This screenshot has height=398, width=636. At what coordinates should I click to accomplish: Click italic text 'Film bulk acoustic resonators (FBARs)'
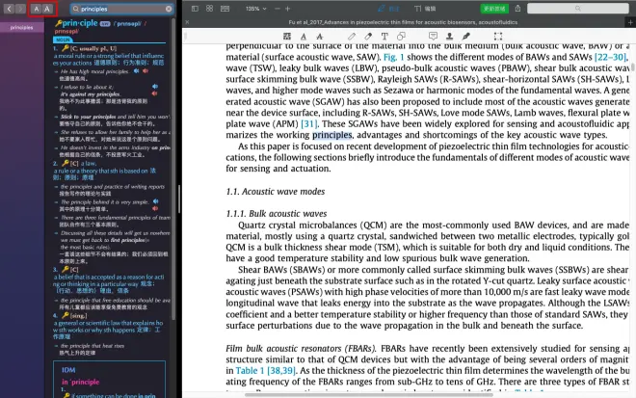click(301, 349)
